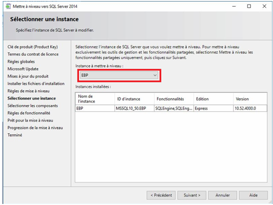Click the Précédent button

pos(161,195)
